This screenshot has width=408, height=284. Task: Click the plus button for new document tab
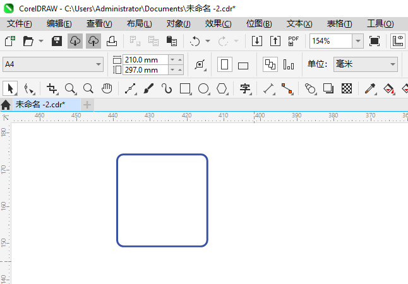pos(87,105)
